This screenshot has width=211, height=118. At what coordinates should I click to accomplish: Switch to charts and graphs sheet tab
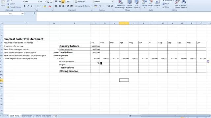point(44,116)
